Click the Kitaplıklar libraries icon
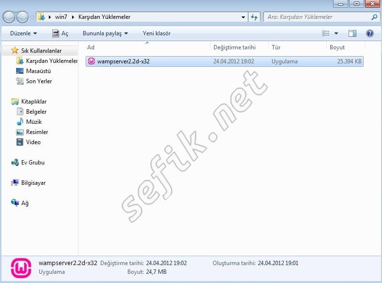382x283 pixels. 15,102
